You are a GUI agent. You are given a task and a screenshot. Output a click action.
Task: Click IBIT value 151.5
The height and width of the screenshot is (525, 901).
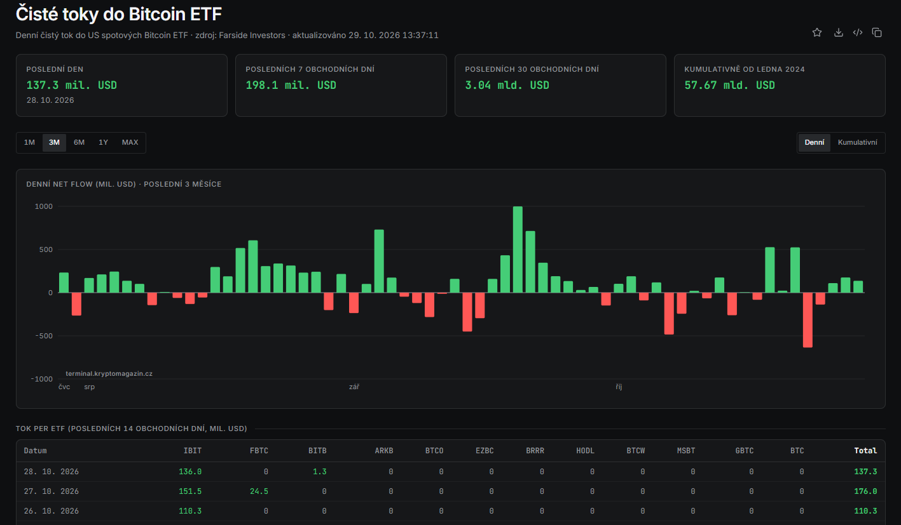pyautogui.click(x=191, y=491)
